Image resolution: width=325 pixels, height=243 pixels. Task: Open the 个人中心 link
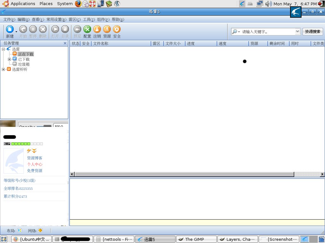(35, 164)
